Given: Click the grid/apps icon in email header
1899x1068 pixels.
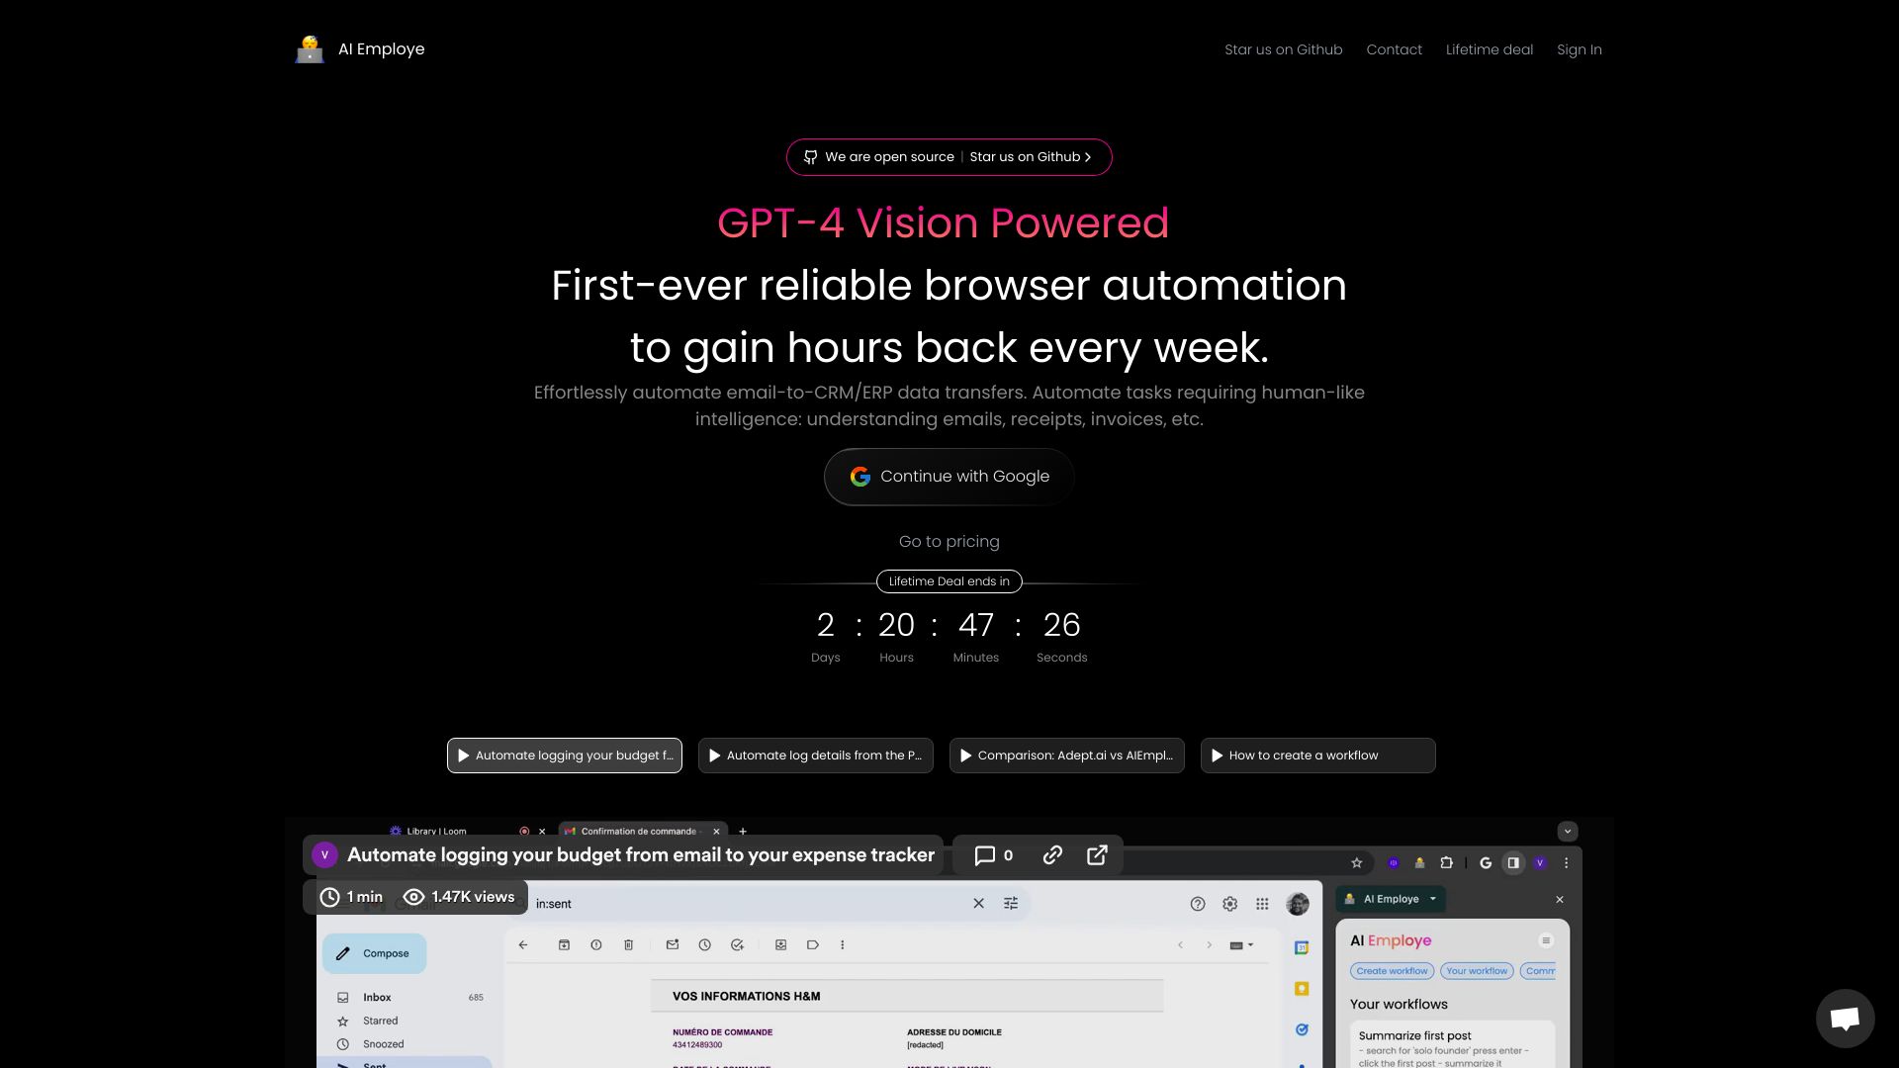Looking at the screenshot, I should (1261, 904).
